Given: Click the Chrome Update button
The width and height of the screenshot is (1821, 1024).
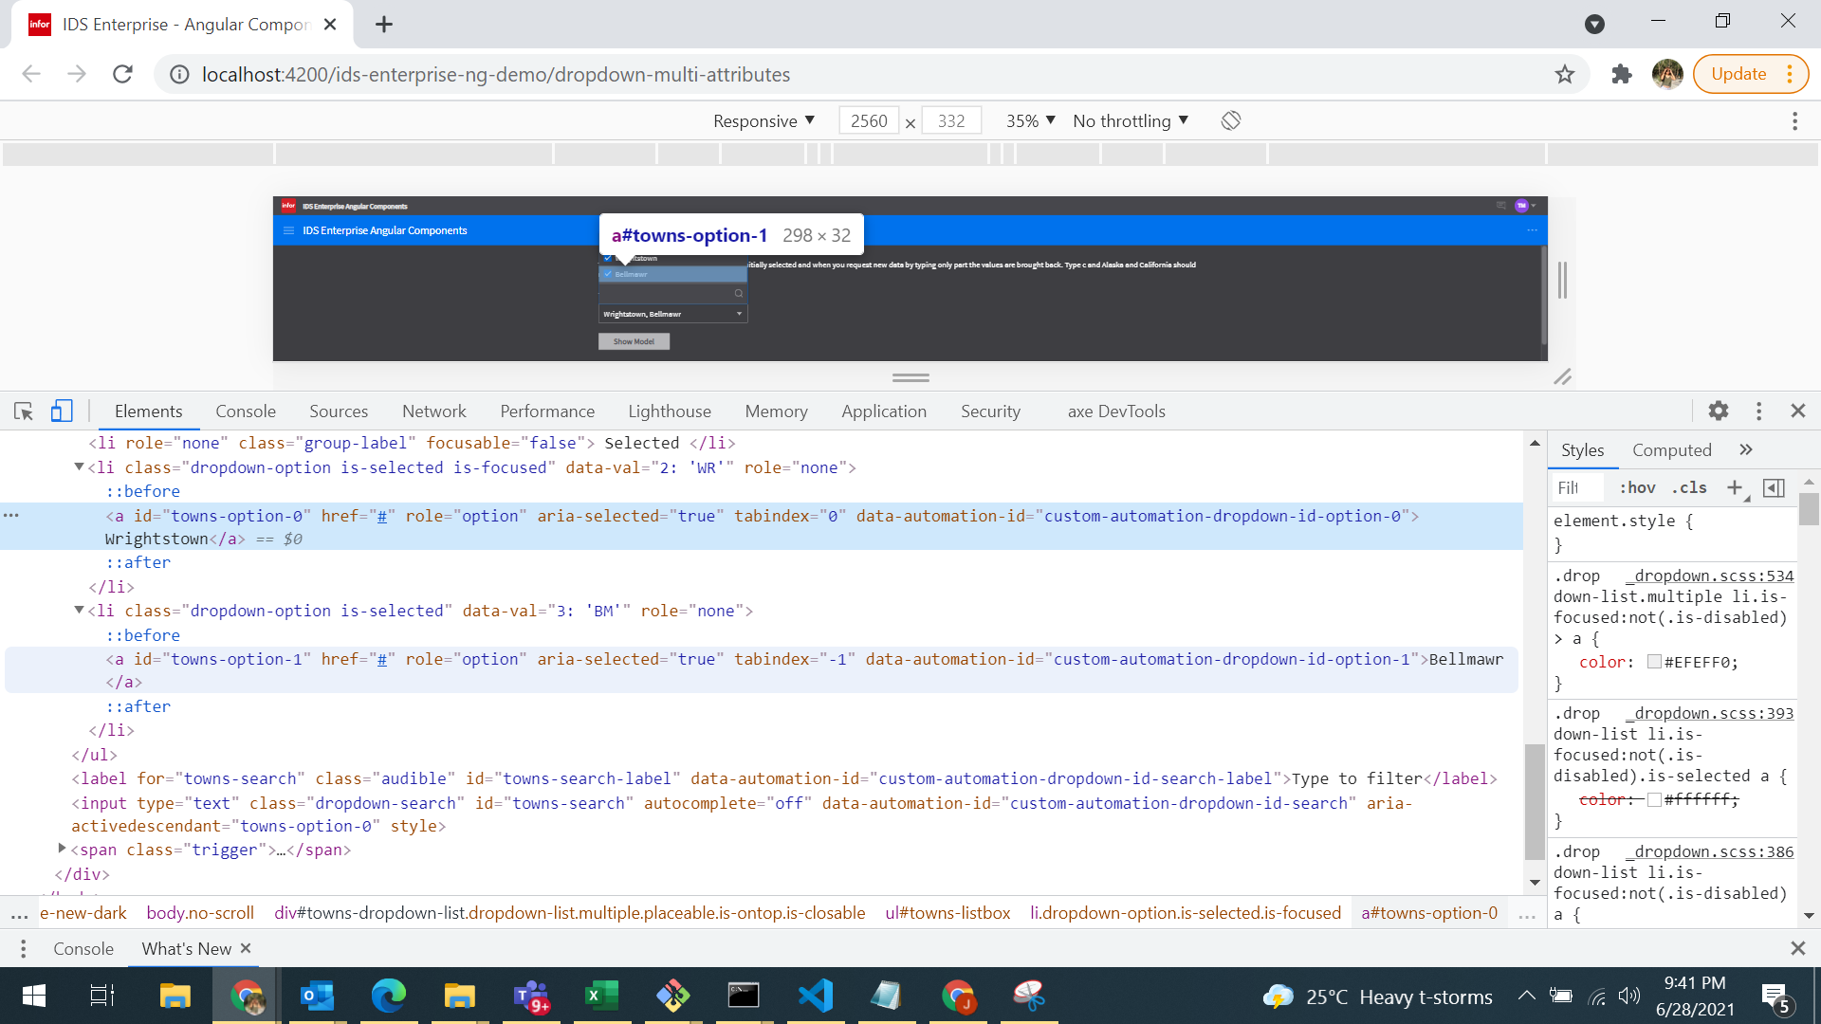Looking at the screenshot, I should tap(1750, 74).
